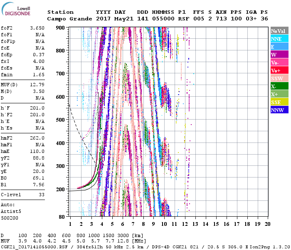Select the SSE yellow legend swatch
This screenshot has height=250, width=291.
tap(279, 102)
